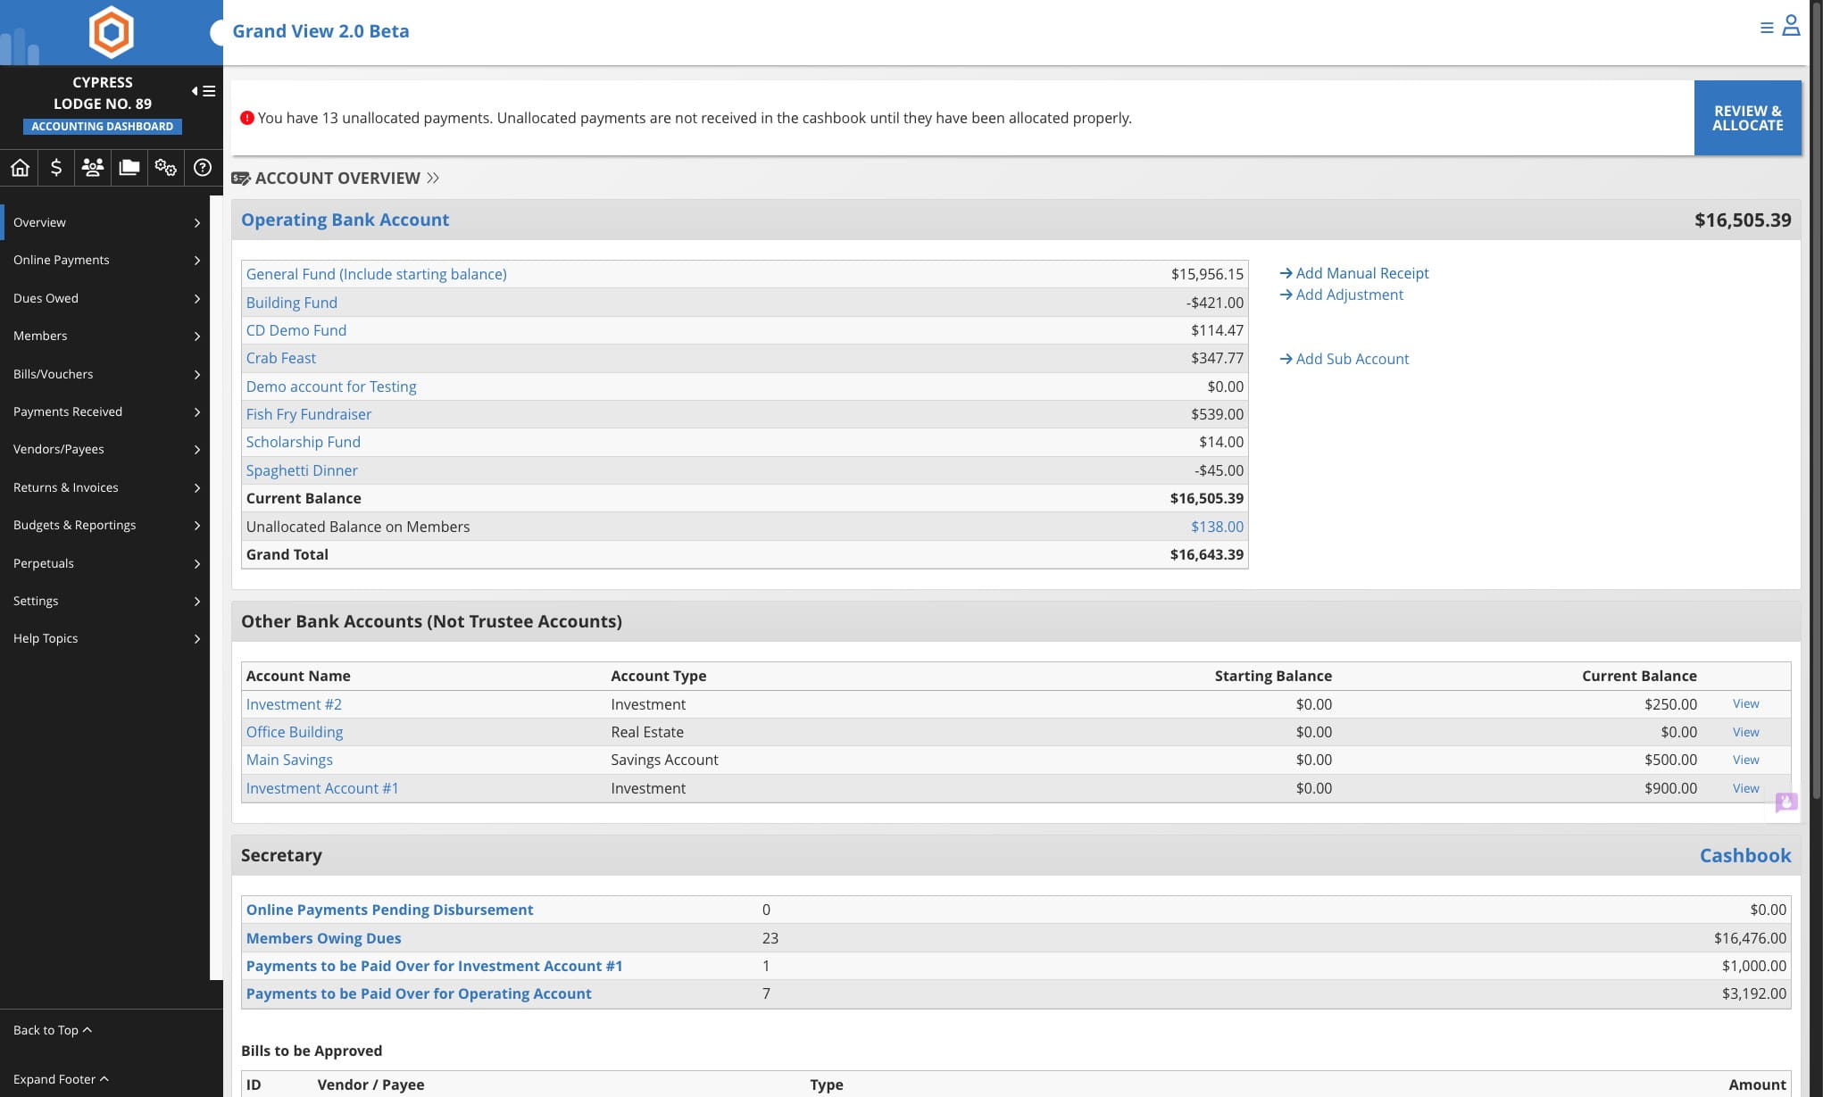The image size is (1823, 1097).
Task: Open General Fund (Include starting balance)
Action: coord(376,274)
